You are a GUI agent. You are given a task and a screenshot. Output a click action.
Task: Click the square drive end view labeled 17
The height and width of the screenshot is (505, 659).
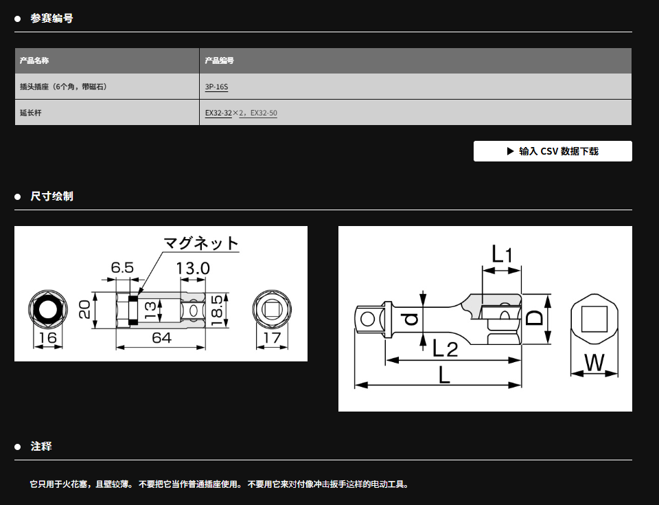(x=272, y=310)
